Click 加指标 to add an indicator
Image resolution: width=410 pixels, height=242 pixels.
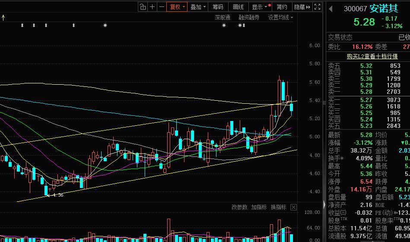point(259,207)
